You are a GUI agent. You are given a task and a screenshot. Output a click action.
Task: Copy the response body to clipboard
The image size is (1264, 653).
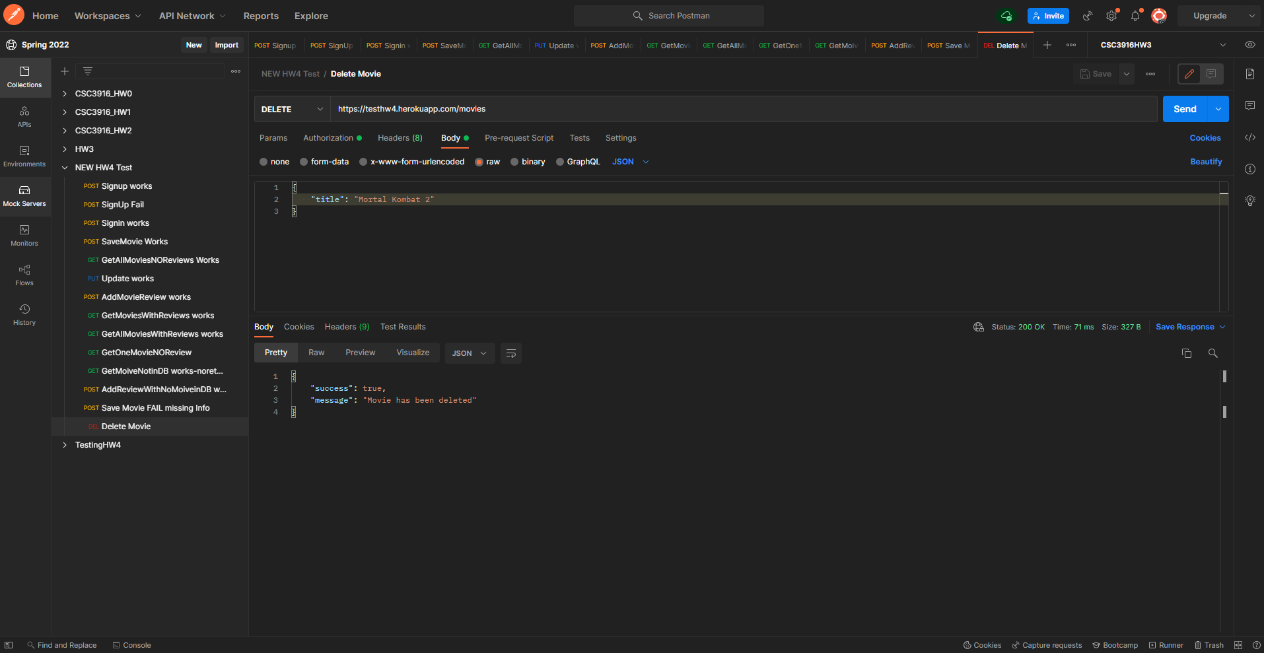pos(1187,353)
